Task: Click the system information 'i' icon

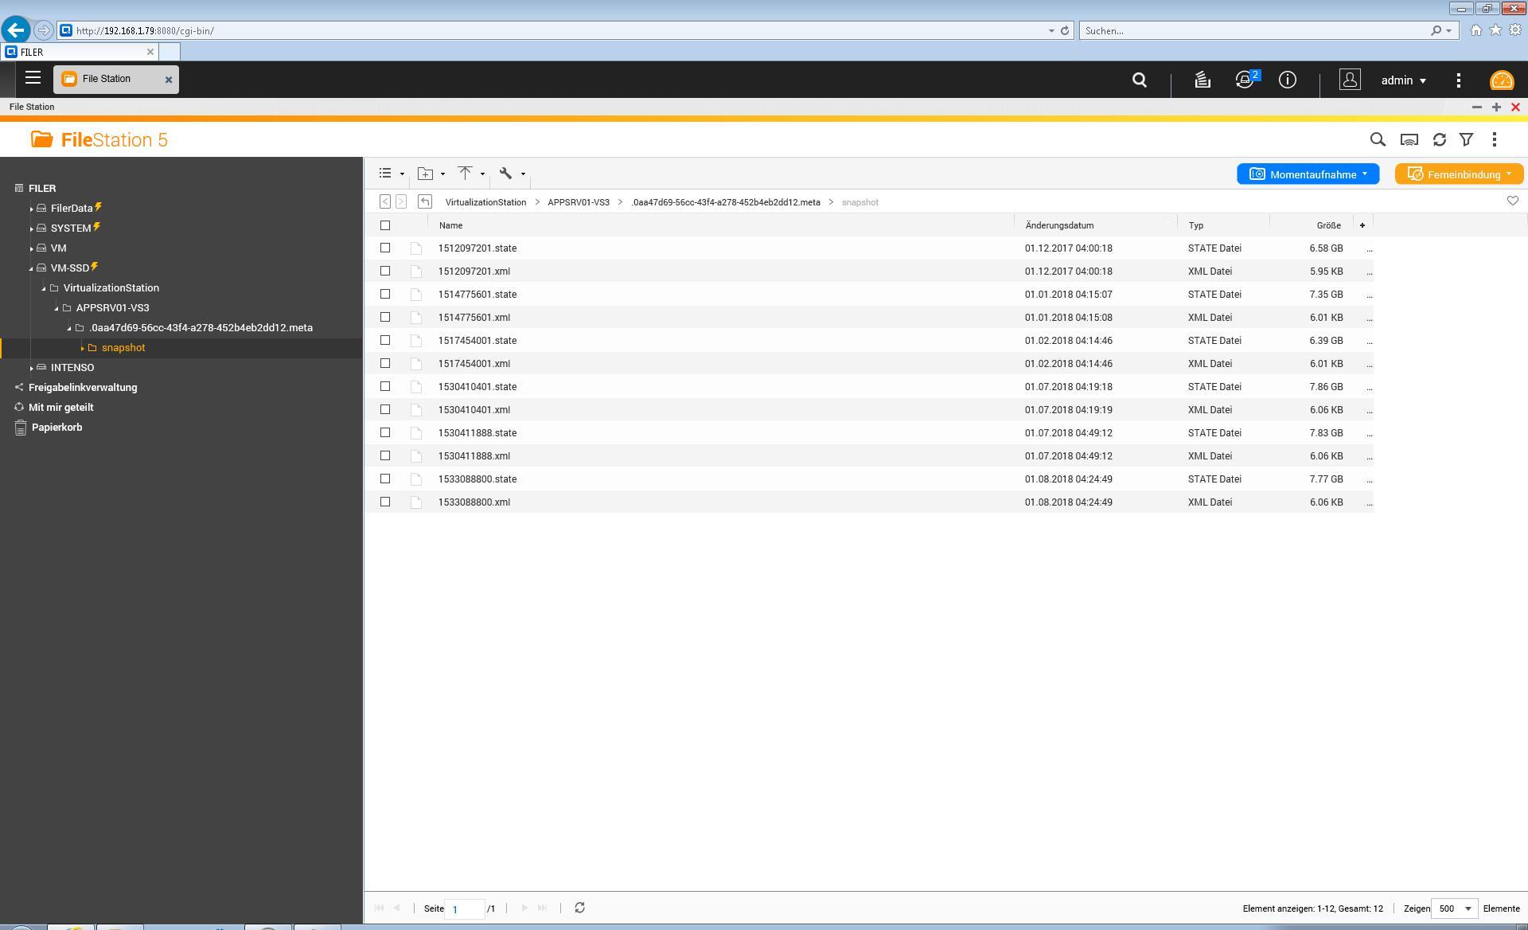Action: pyautogui.click(x=1287, y=80)
